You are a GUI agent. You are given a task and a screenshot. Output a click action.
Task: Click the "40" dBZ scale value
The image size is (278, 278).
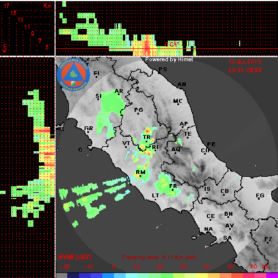click(207, 267)
